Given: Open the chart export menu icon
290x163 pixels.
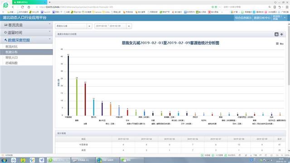Looking at the screenshot, I should pos(277,43).
